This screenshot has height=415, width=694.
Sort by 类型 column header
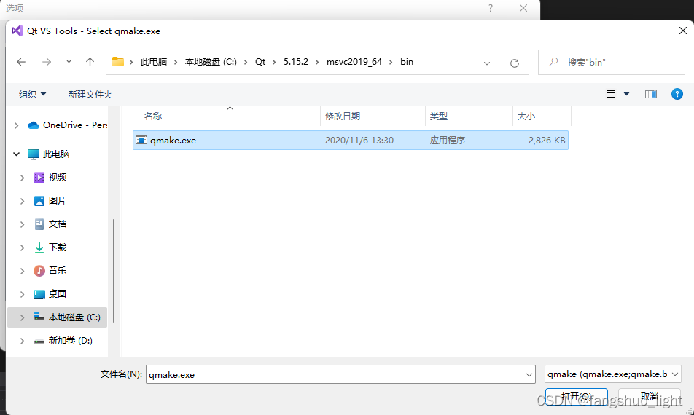pos(439,116)
